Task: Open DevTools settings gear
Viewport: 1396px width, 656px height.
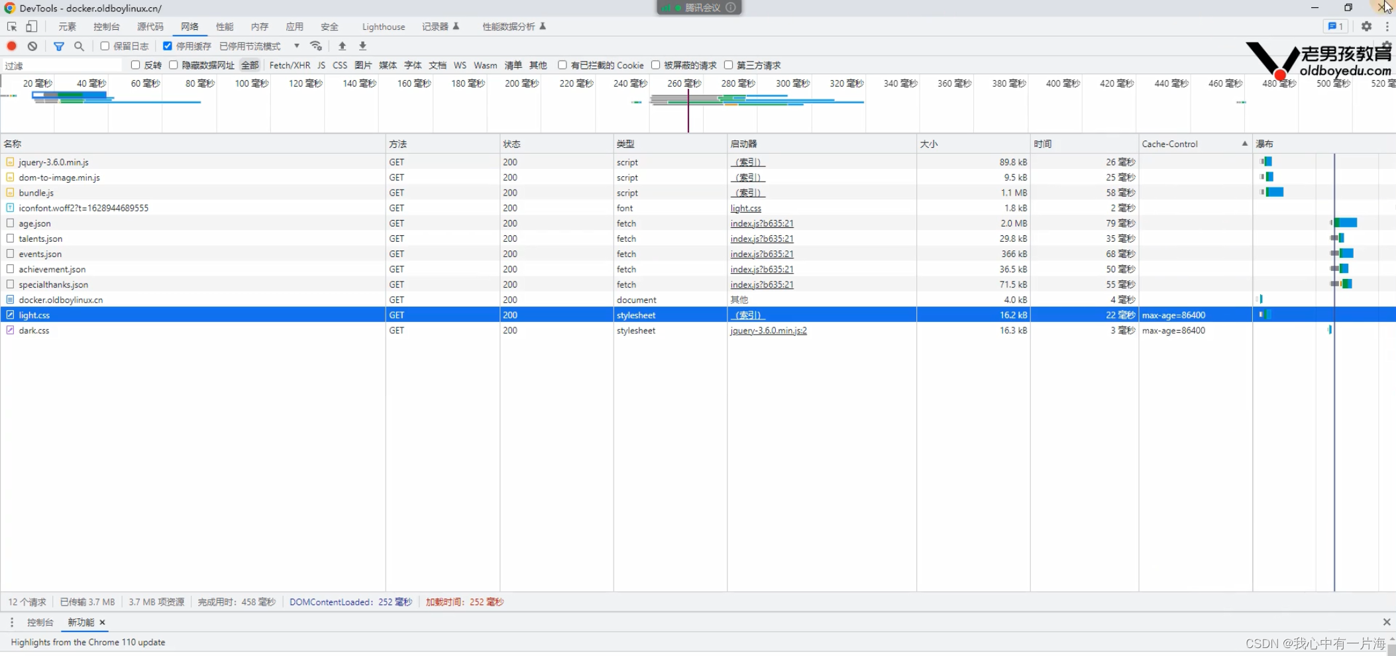Action: point(1366,27)
